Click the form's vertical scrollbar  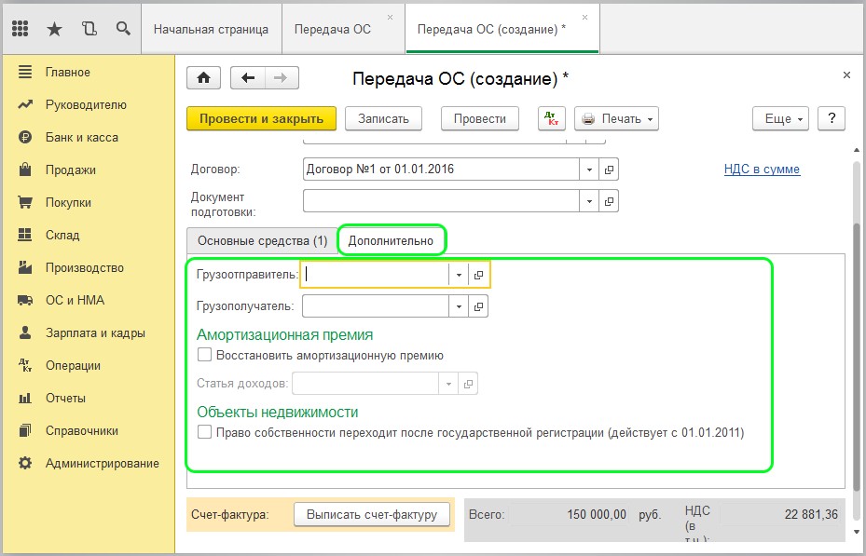(x=857, y=359)
